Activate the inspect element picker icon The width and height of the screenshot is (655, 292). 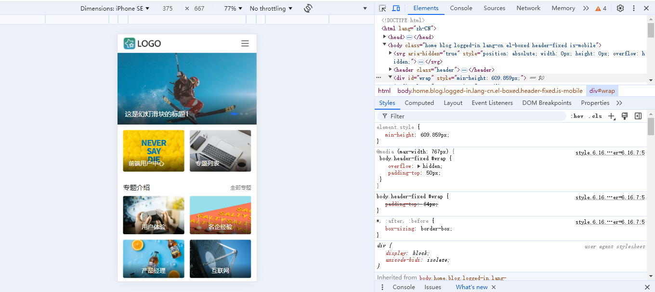pyautogui.click(x=382, y=8)
